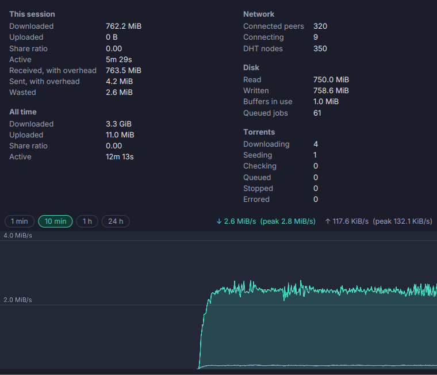Click the download speed 2.6 MiB/s readout

click(236, 221)
